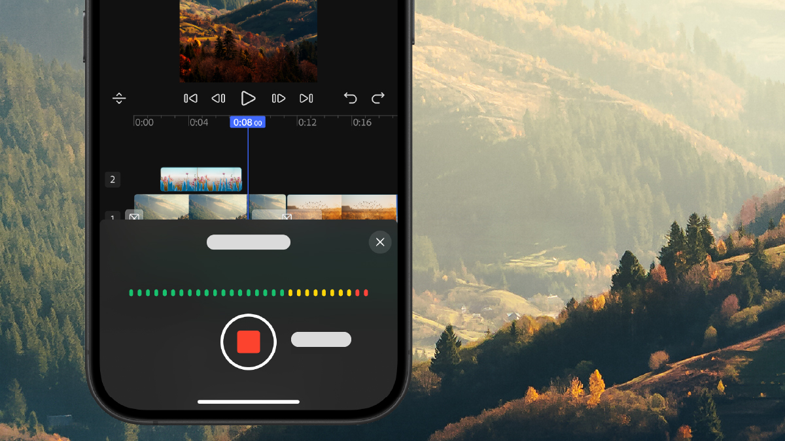The height and width of the screenshot is (441, 785).
Task: Select the golden field clip with birds
Action: coord(341,206)
